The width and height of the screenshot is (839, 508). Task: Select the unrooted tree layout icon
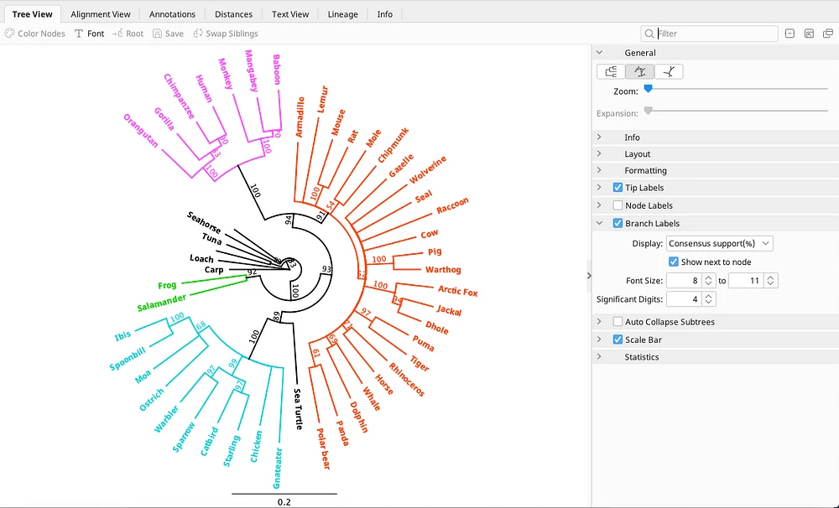pyautogui.click(x=668, y=71)
